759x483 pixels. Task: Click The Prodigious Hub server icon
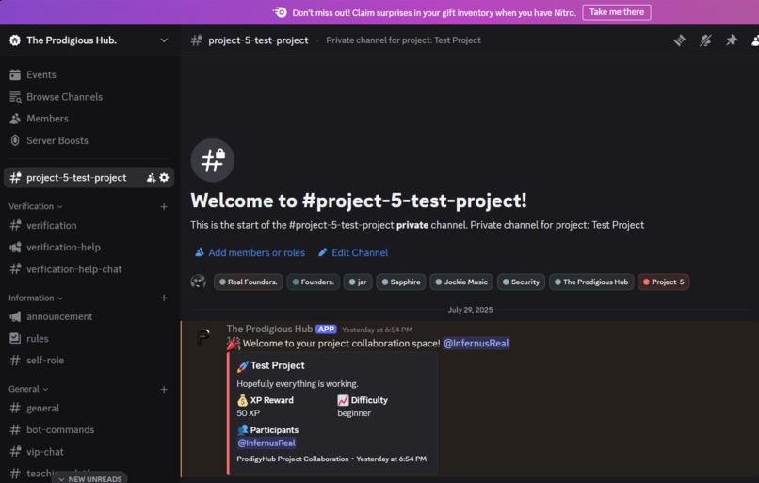pos(15,40)
